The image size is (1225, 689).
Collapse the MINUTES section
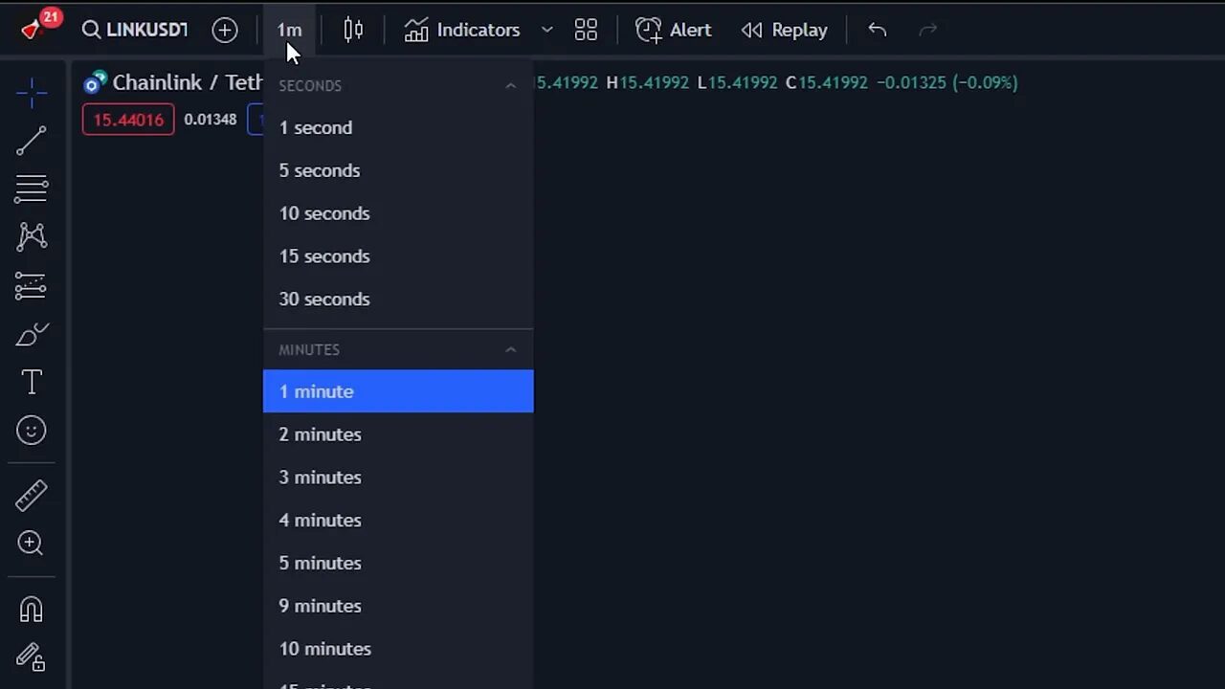[x=511, y=349]
